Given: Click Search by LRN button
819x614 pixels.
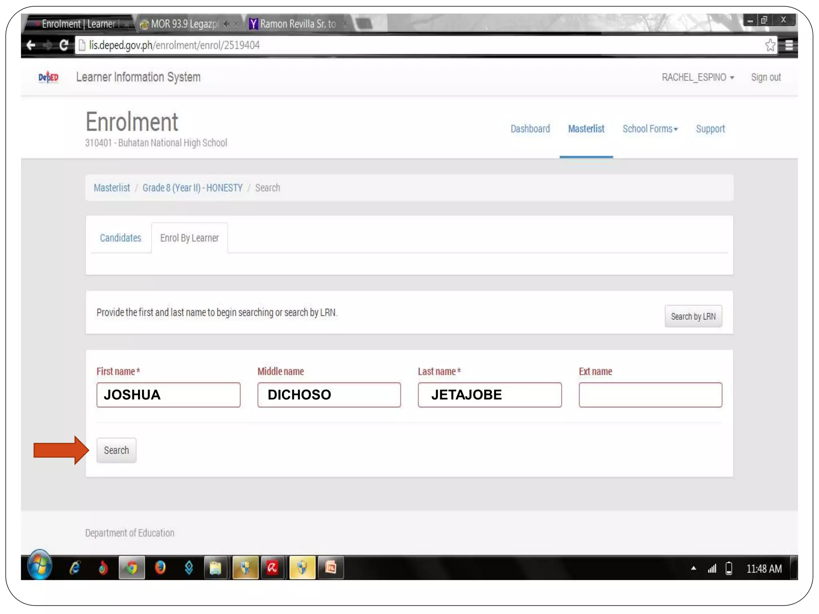Looking at the screenshot, I should click(x=693, y=316).
